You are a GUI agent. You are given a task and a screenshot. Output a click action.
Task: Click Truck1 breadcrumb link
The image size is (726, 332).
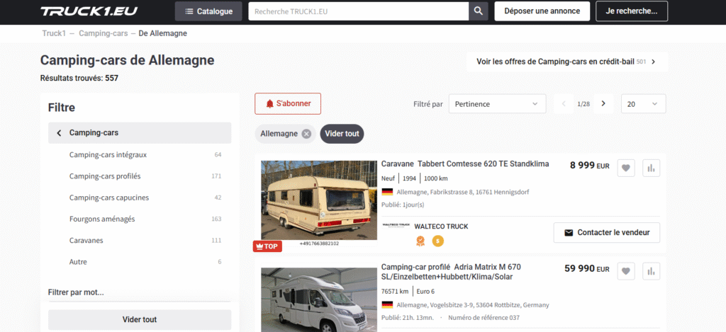[54, 33]
